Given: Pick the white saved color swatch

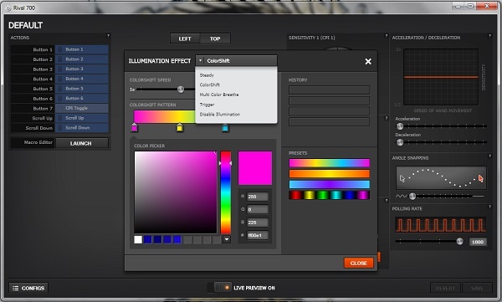Looking at the screenshot, I should coord(138,239).
